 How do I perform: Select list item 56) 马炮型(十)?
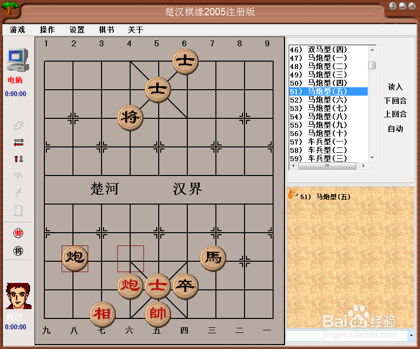click(x=329, y=133)
